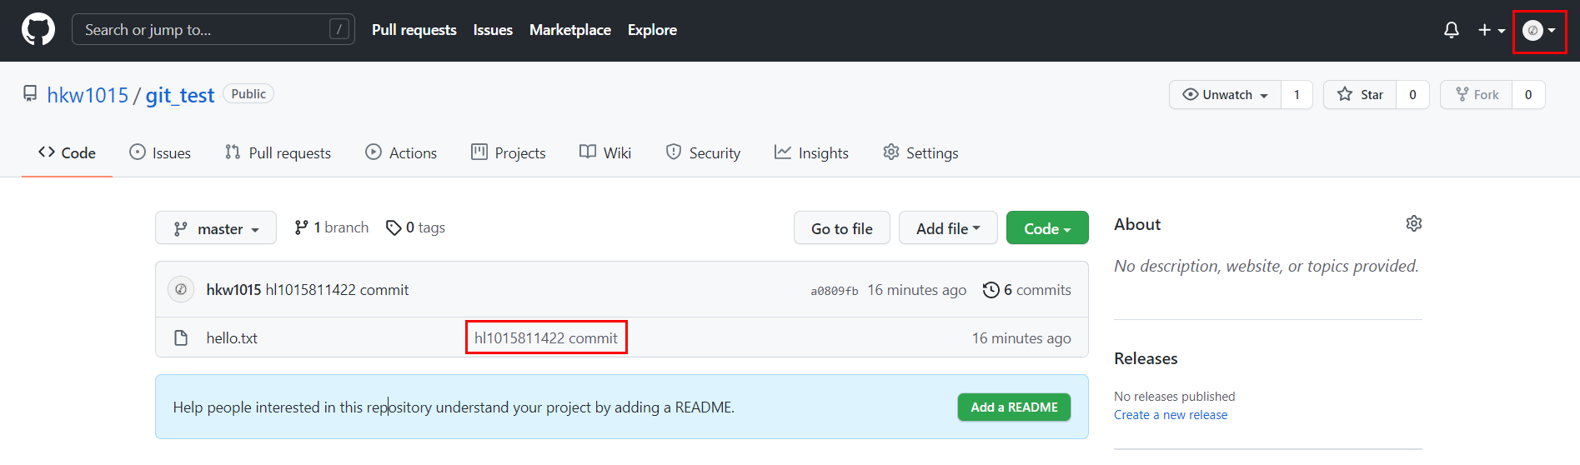Open the GitHub home logo

(x=38, y=30)
